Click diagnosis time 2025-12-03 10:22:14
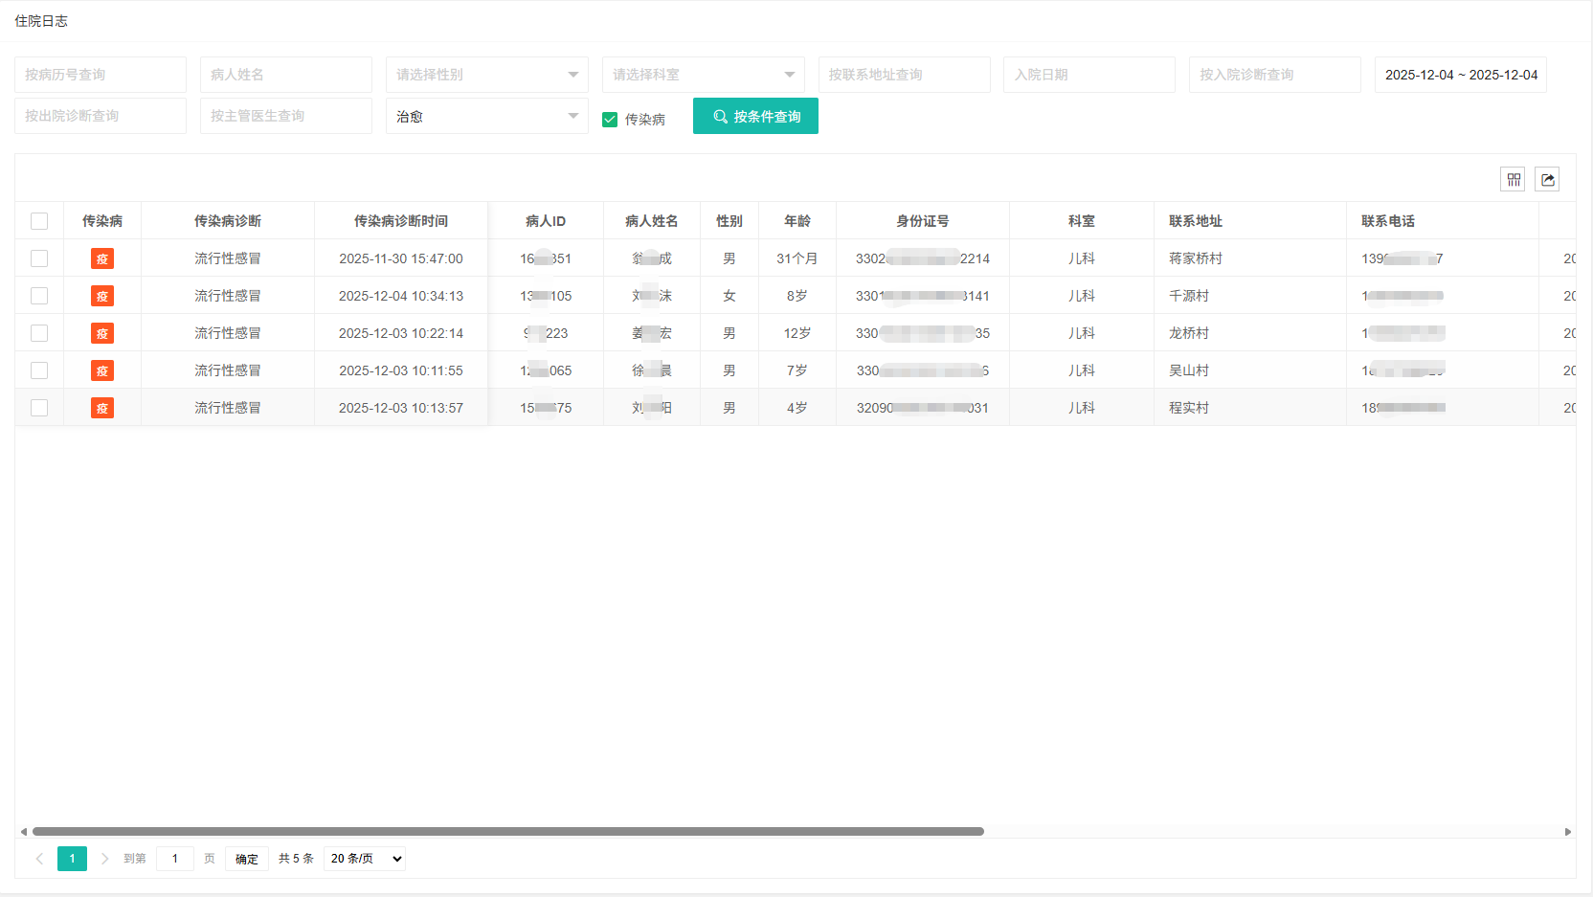The width and height of the screenshot is (1593, 897). [401, 333]
